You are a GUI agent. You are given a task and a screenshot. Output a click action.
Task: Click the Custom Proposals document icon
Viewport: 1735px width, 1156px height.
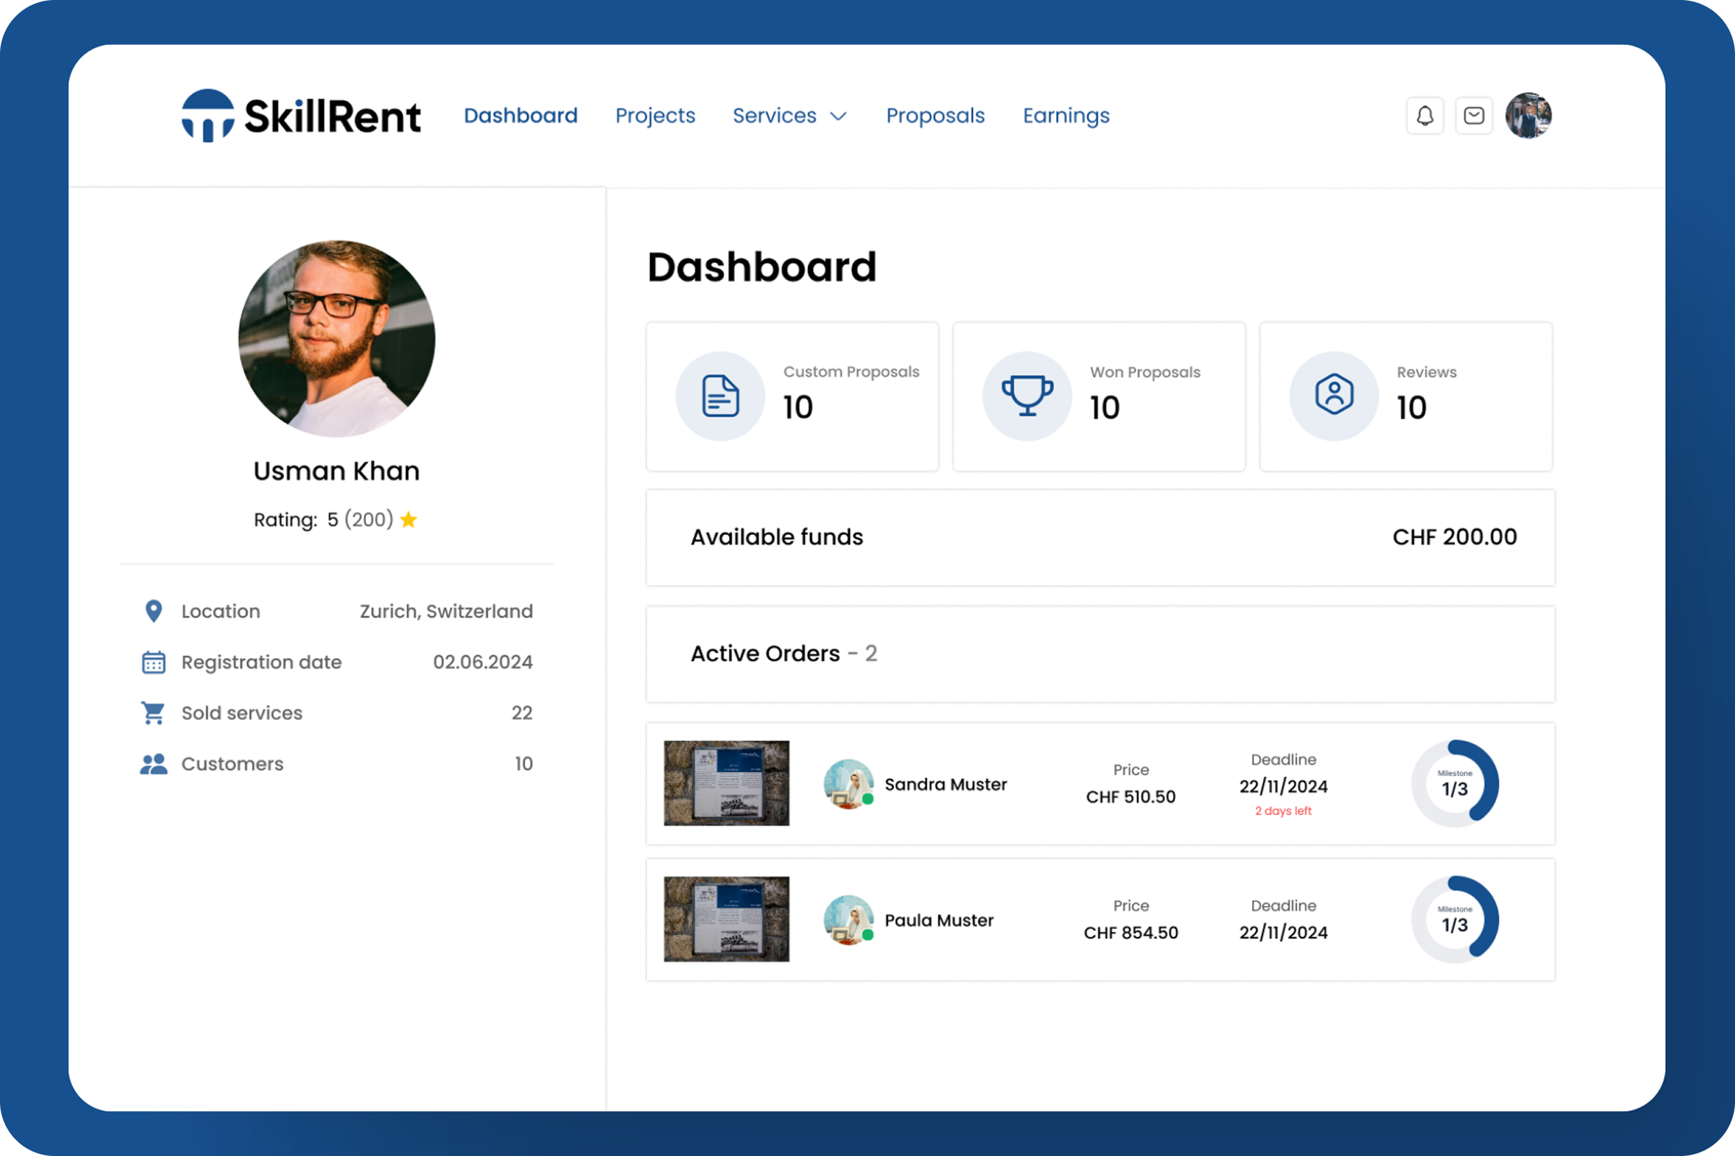720,396
